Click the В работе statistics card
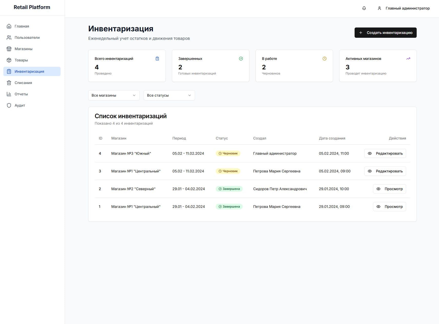Screen dimensions: 439x324 [x=294, y=66]
